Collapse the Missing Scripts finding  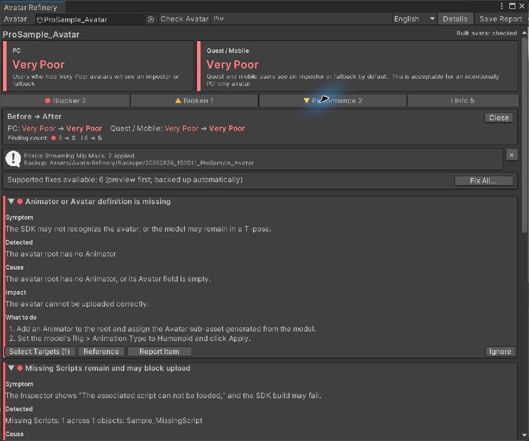(11, 368)
